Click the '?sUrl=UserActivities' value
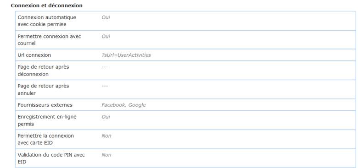 click(x=126, y=55)
